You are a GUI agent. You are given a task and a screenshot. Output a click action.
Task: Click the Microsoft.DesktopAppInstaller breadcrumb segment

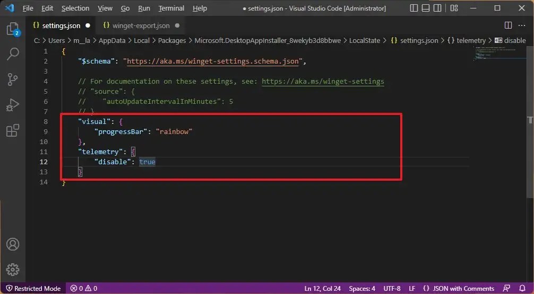pos(268,40)
